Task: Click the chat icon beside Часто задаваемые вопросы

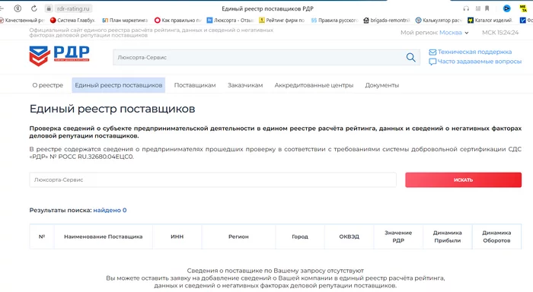Action: coord(432,62)
